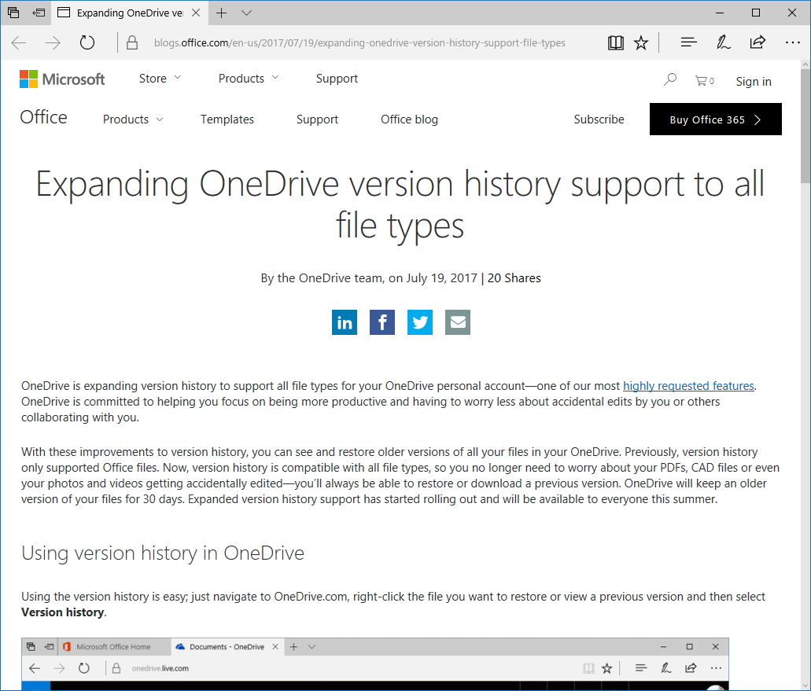Image resolution: width=811 pixels, height=691 pixels.
Task: Open the highly requested features link
Action: pos(688,386)
